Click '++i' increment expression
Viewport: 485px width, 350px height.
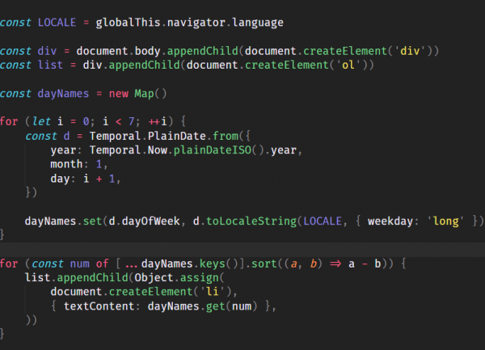[x=158, y=121]
